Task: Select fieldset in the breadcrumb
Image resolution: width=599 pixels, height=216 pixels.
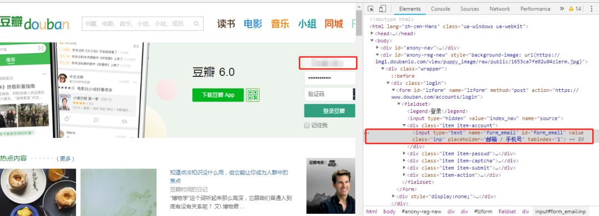Action: pyautogui.click(x=507, y=212)
